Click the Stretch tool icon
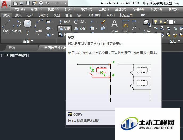The height and width of the screenshot is (140, 183). pyautogui.click(x=60, y=35)
